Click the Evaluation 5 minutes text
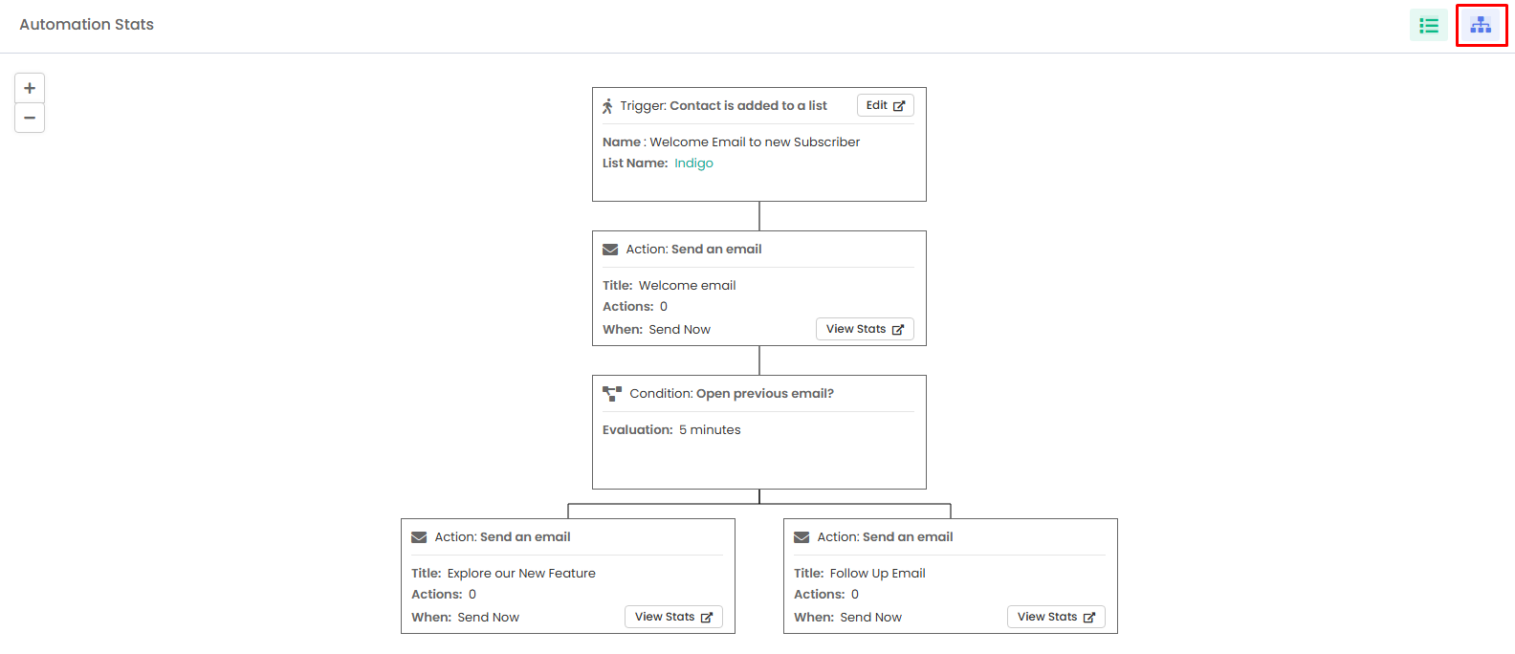 671,430
